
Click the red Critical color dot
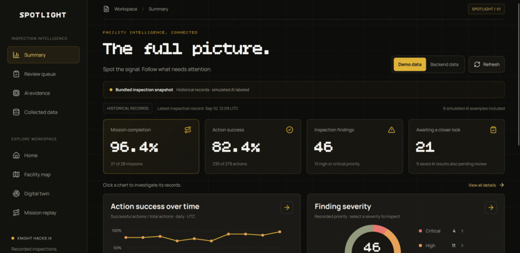tap(420, 231)
